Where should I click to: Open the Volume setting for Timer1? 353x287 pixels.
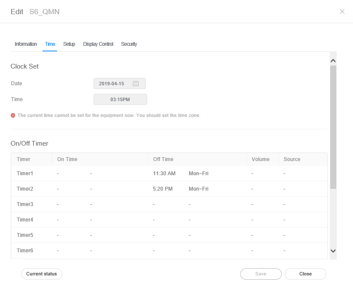pos(252,173)
